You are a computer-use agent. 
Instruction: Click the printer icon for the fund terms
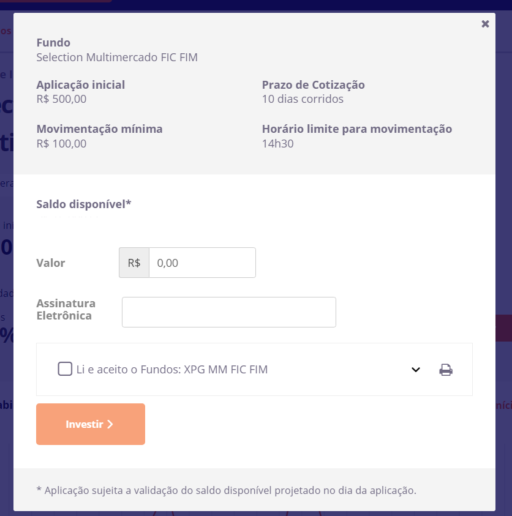(446, 370)
